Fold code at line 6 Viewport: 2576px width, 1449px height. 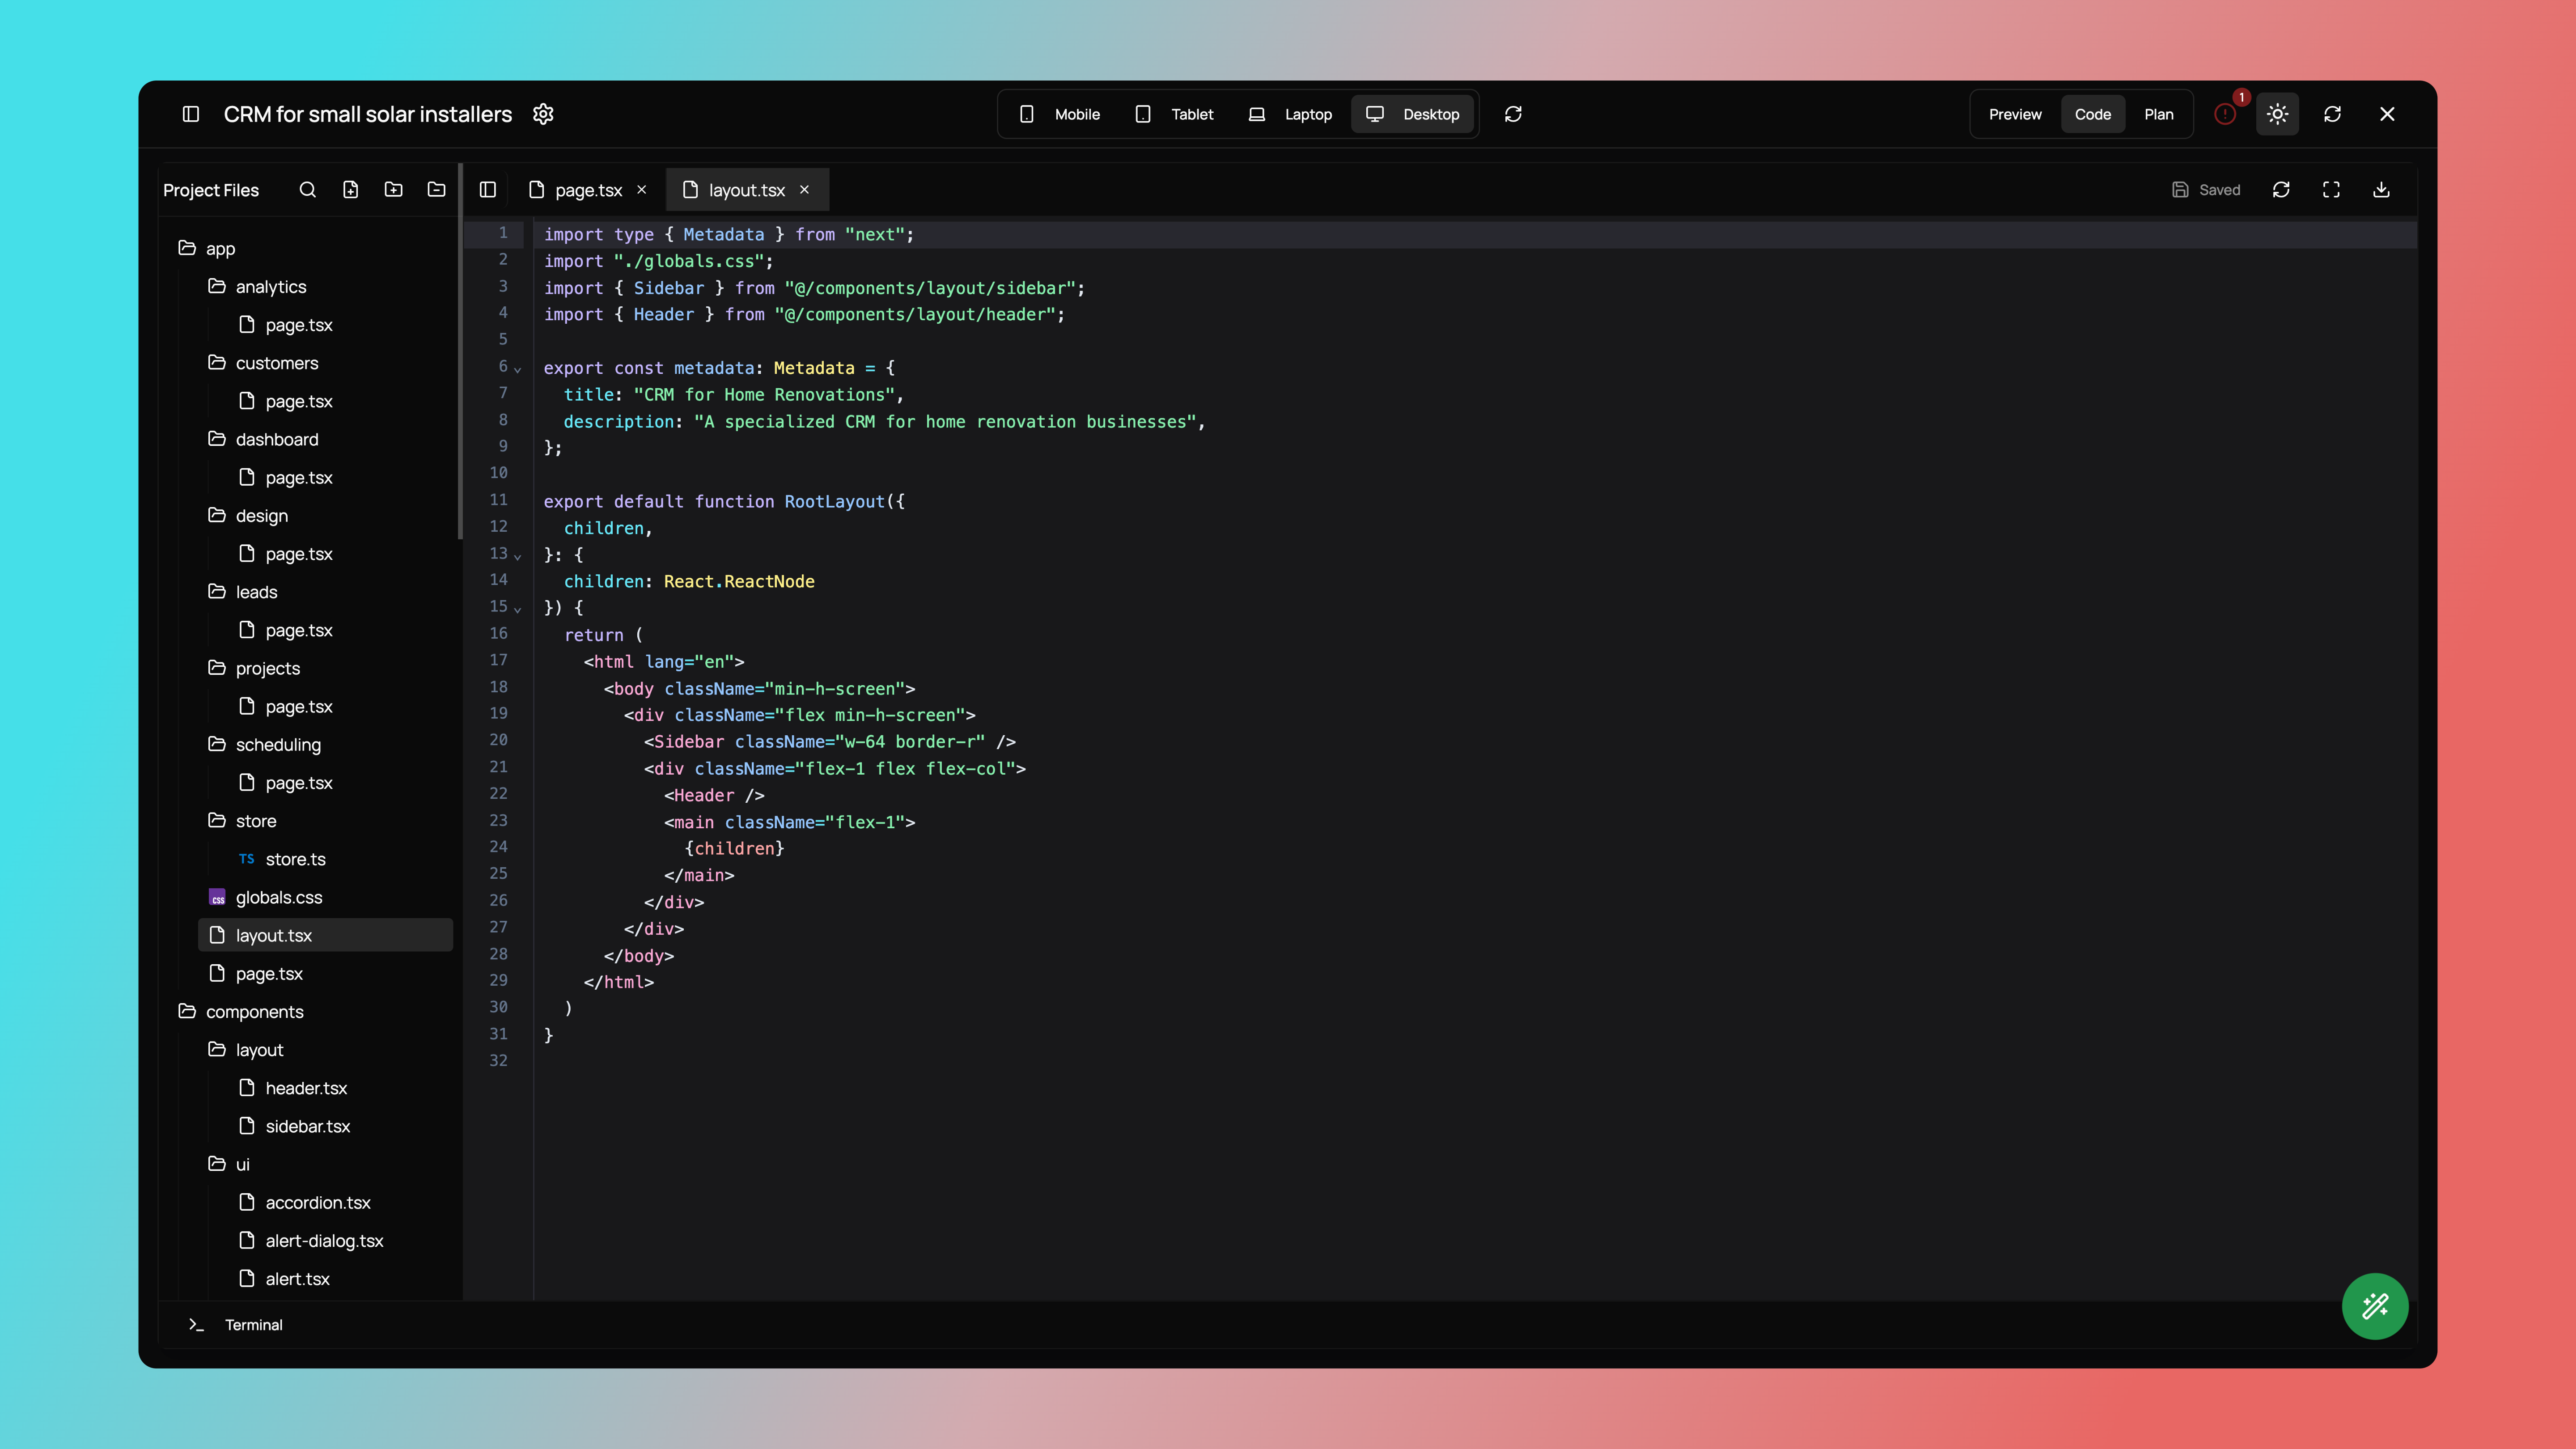[518, 369]
